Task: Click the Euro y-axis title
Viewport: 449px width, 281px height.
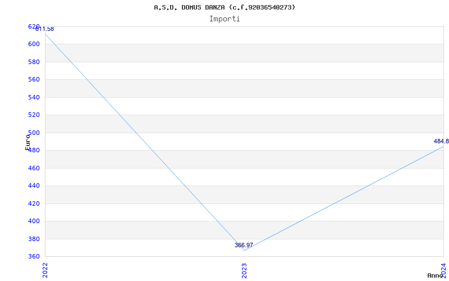Action: click(x=28, y=142)
